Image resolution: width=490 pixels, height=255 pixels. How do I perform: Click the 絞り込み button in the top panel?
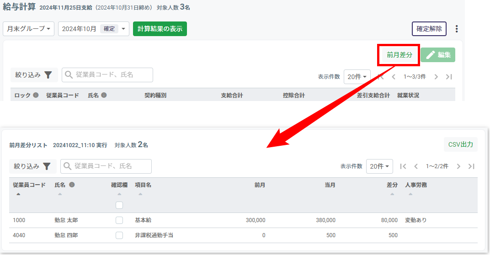tap(34, 75)
